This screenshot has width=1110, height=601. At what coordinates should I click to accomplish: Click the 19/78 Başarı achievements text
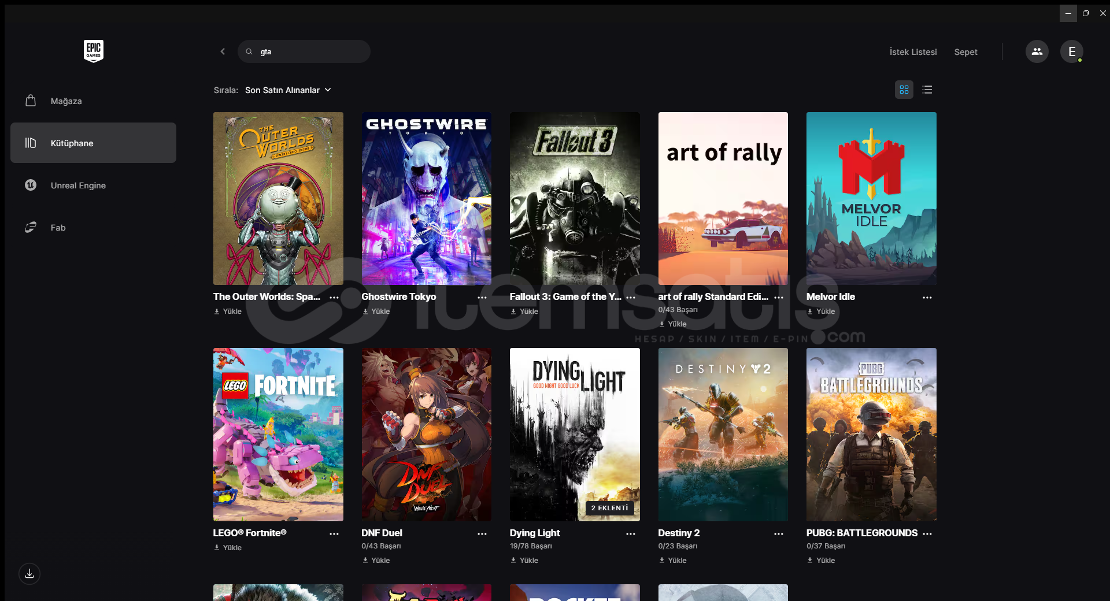coord(531,546)
